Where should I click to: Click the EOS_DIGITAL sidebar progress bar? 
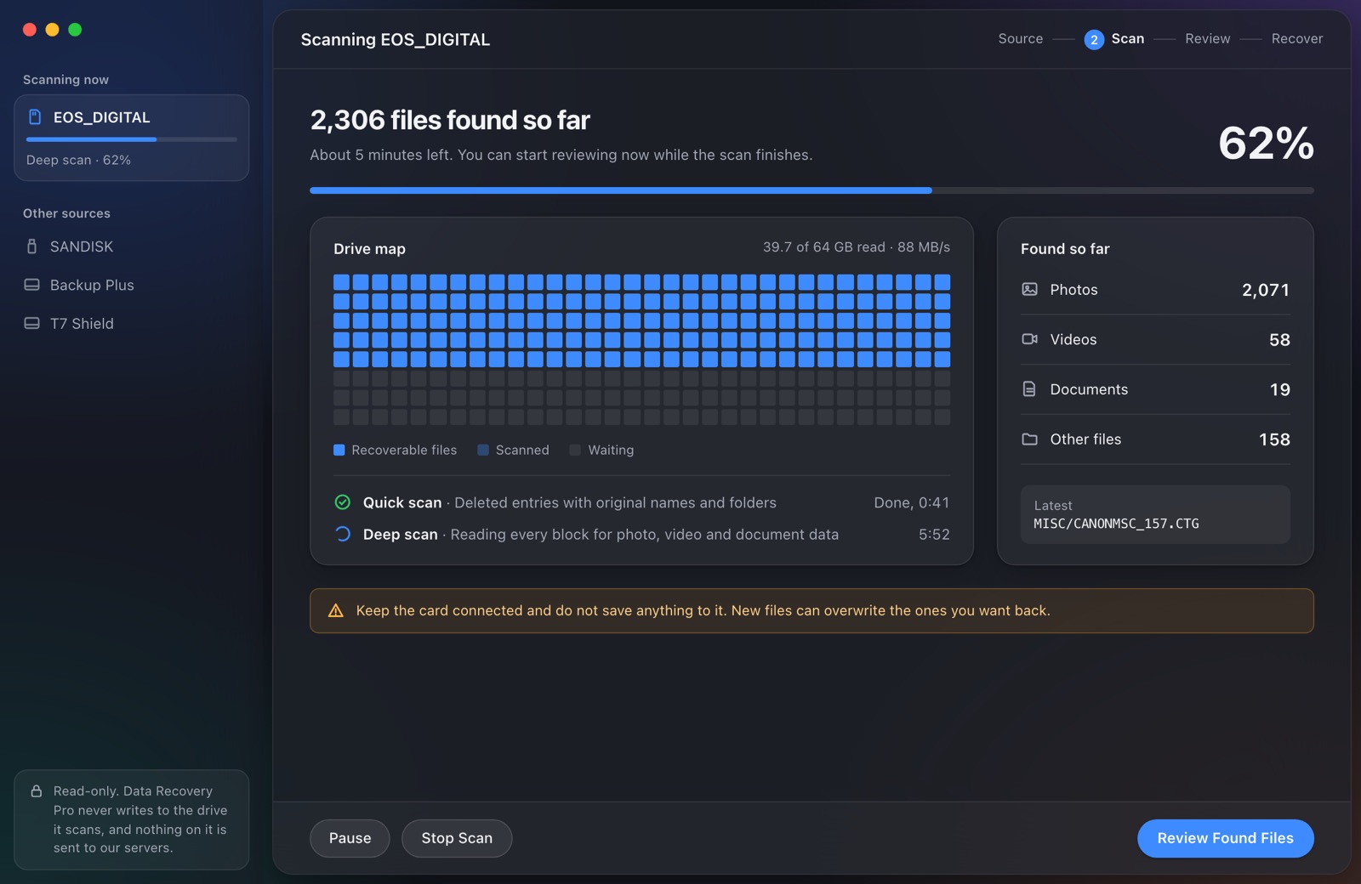[131, 139]
